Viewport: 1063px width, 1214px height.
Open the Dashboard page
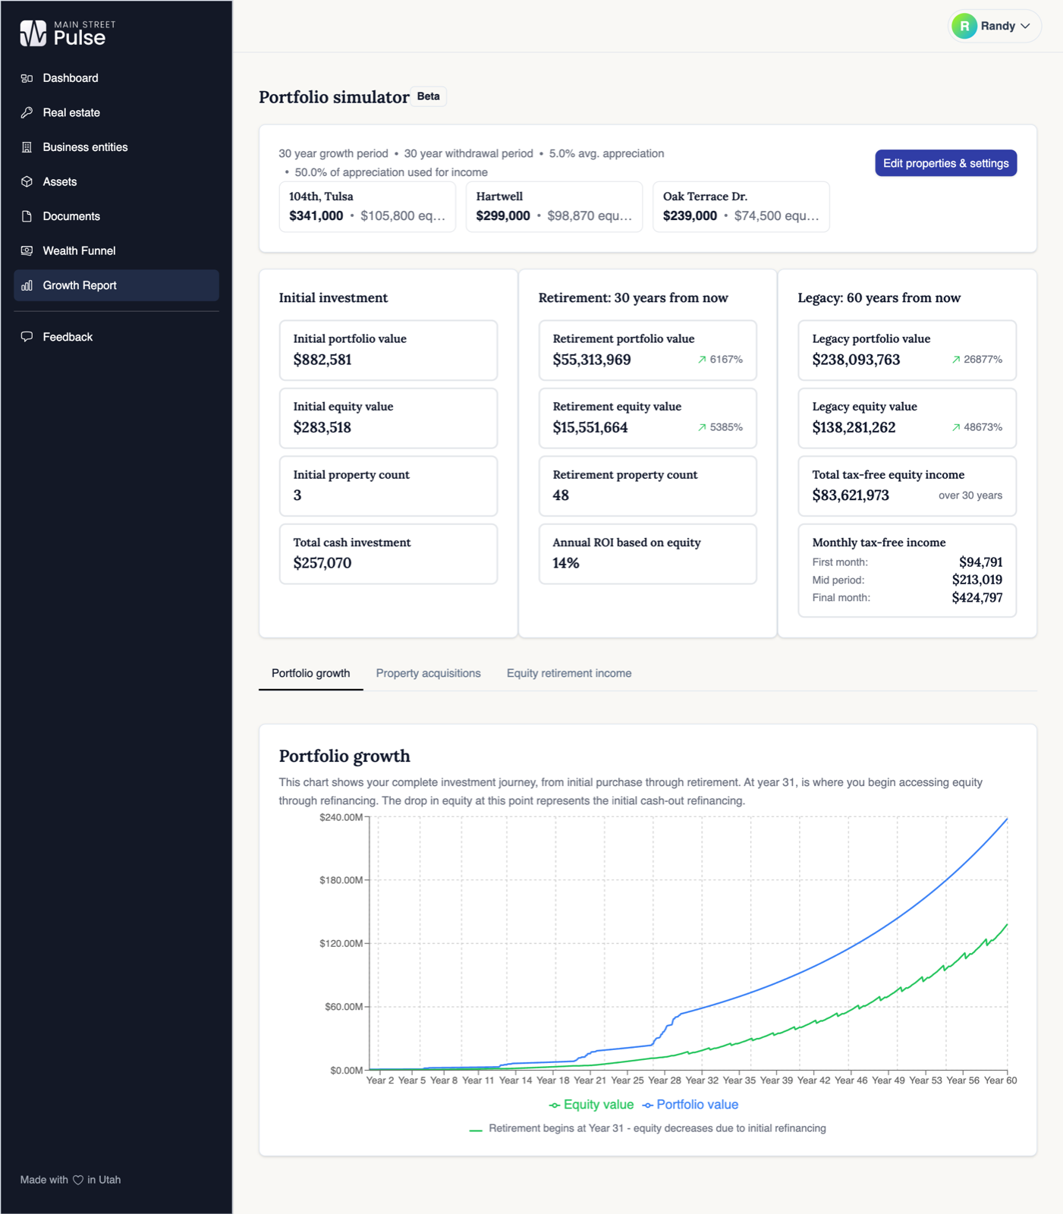(116, 78)
